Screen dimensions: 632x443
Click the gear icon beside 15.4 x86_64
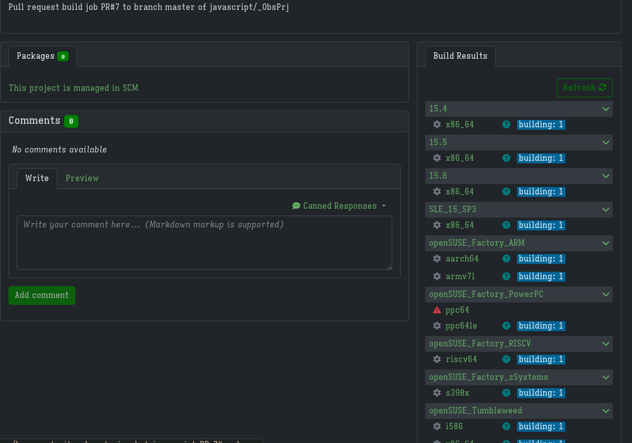(x=437, y=124)
